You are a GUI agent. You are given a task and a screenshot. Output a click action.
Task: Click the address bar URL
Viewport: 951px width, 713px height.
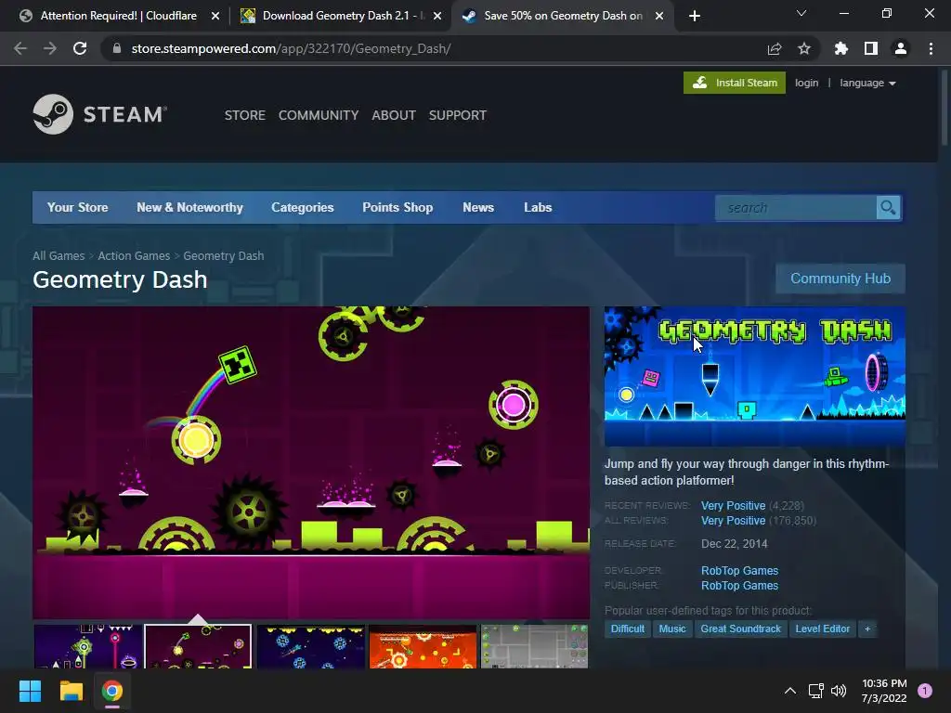coord(291,48)
